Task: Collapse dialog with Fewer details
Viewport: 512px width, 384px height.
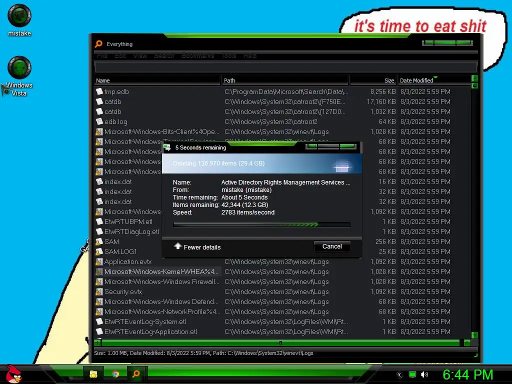Action: point(197,247)
